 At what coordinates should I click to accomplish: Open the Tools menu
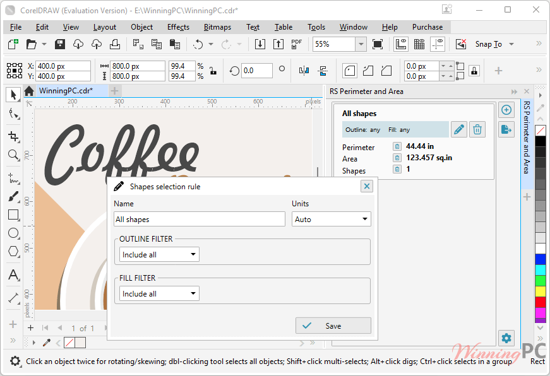[x=316, y=27]
